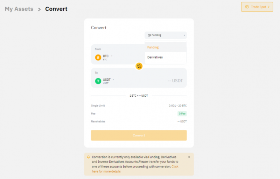Go back to My Assets breadcrumb
Image resolution: width=280 pixels, height=179 pixels.
pos(19,9)
